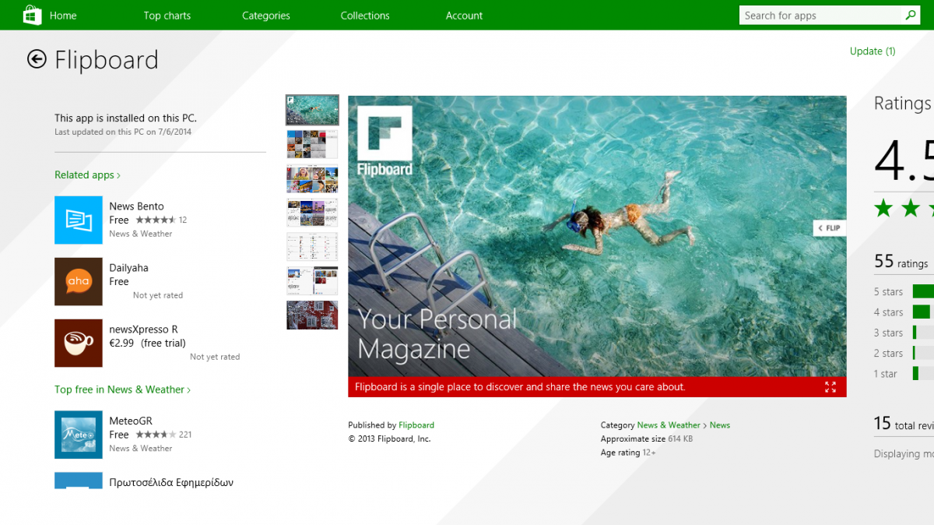The image size is (934, 525).
Task: Click the Windows Store bag icon
Action: pyautogui.click(x=33, y=15)
